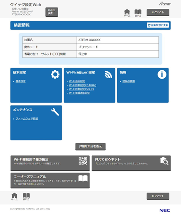Image resolution: width=181 pixels, height=216 pixels.
Task: Open Wi-Fi接続用情報の確認 banner
Action: pyautogui.click(x=50, y=163)
